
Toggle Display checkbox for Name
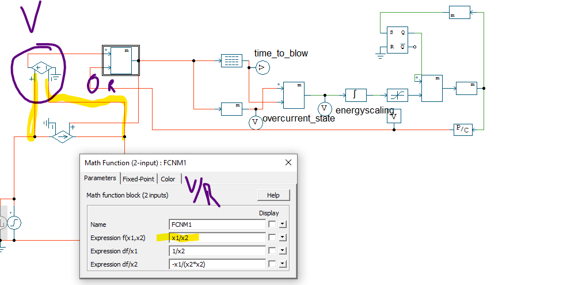click(x=272, y=224)
